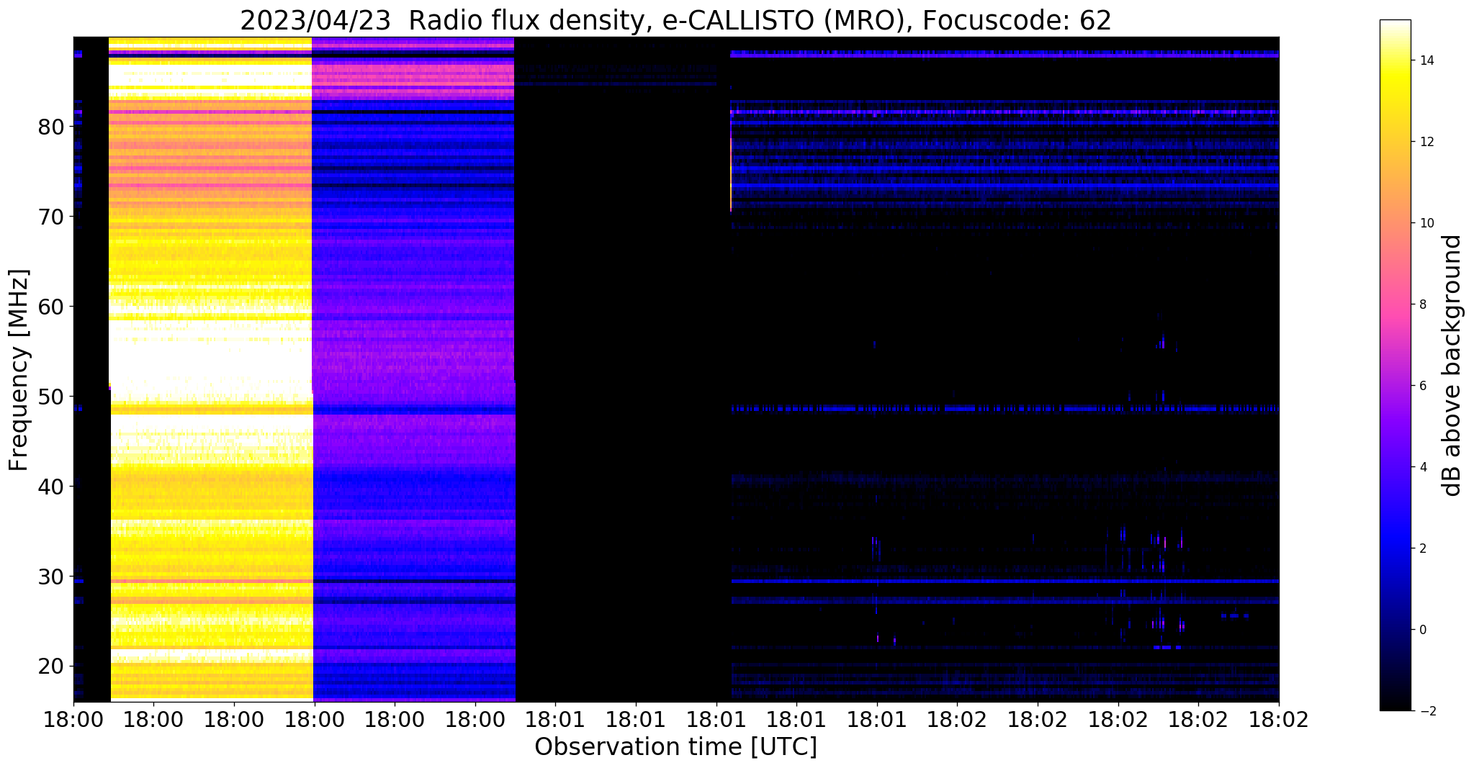Click the 70 frequency tick label

click(50, 217)
